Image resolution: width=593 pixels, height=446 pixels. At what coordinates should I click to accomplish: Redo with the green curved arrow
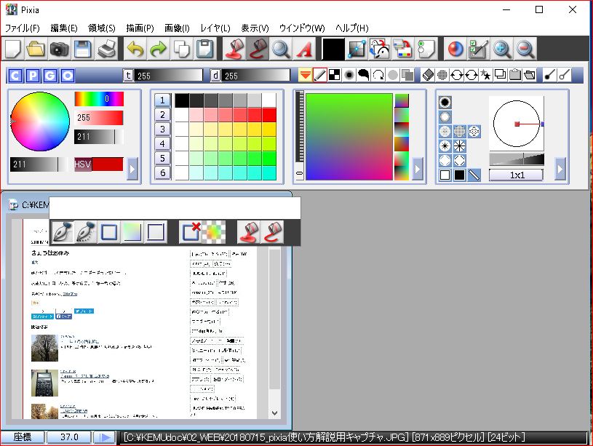coord(159,49)
